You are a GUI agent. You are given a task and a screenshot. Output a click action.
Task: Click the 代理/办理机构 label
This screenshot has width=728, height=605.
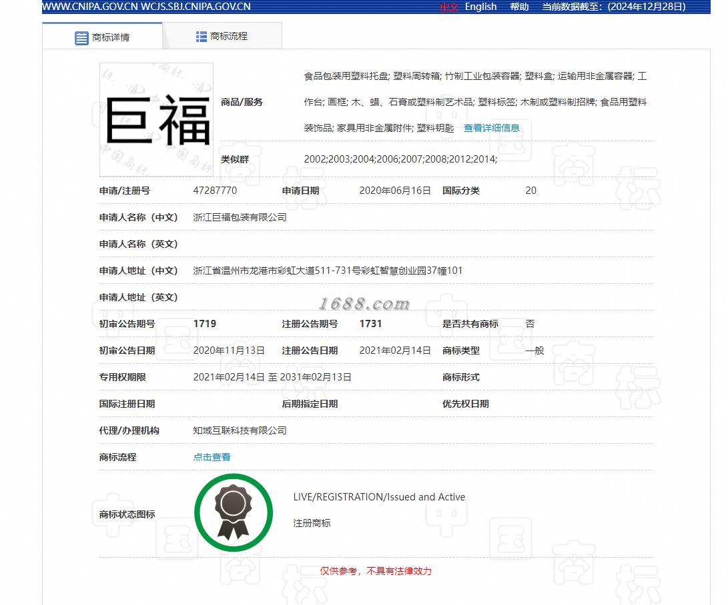point(129,430)
